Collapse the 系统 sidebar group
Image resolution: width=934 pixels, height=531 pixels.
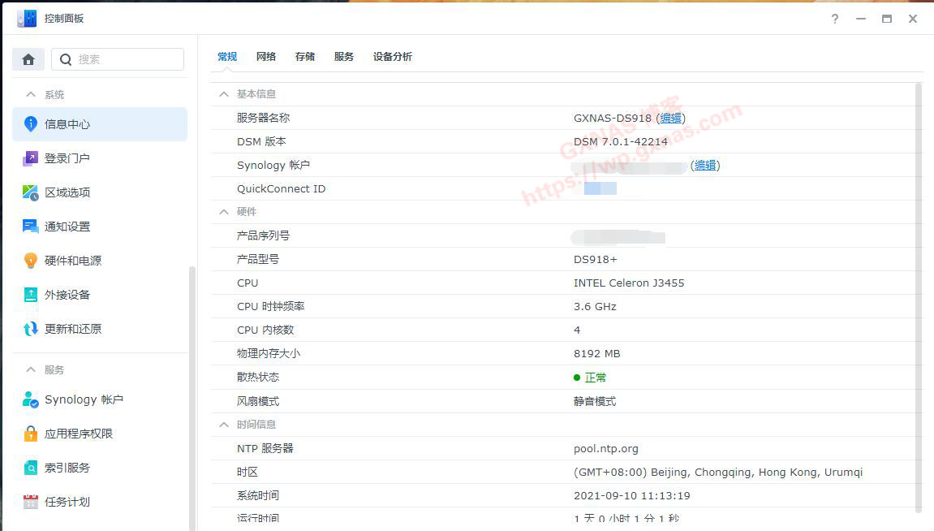(x=32, y=95)
